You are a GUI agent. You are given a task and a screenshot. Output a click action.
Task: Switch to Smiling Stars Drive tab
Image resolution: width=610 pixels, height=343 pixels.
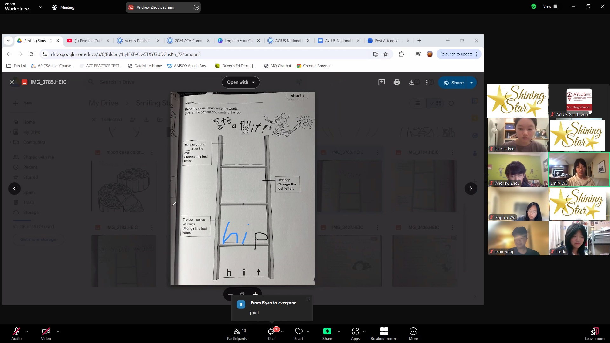pyautogui.click(x=38, y=41)
